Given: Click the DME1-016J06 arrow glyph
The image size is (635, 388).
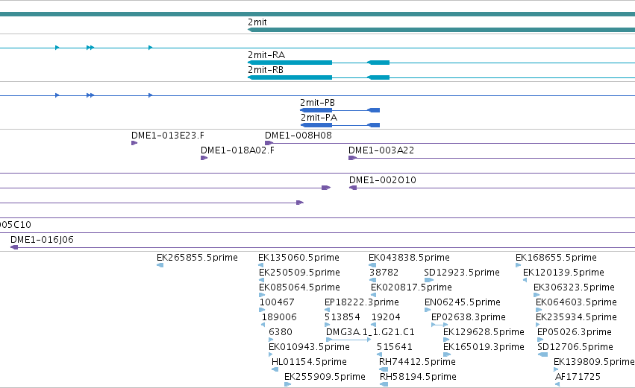Looking at the screenshot, I should point(14,247).
